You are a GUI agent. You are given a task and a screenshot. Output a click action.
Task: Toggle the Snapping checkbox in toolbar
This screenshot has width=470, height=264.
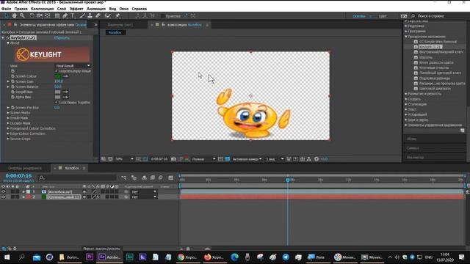(163, 16)
